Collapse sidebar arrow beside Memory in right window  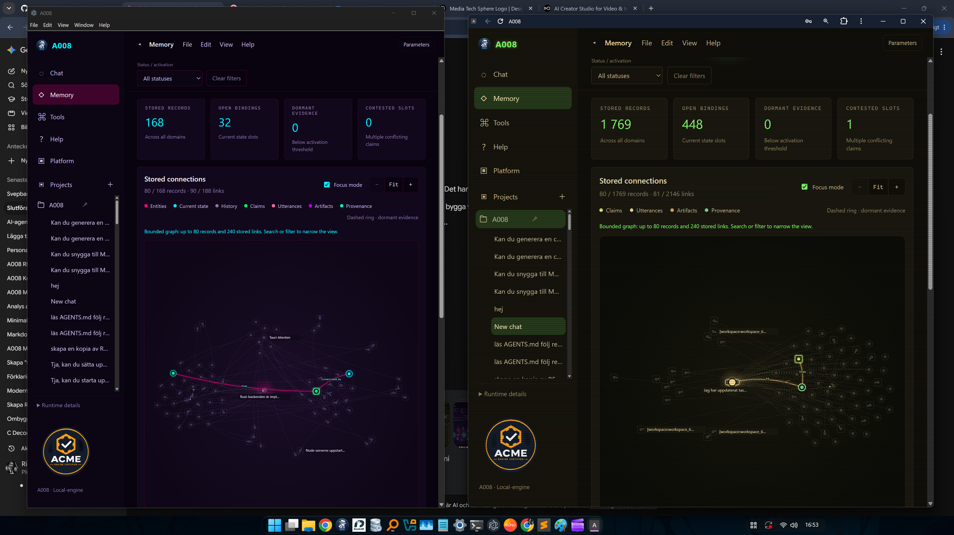pos(594,43)
